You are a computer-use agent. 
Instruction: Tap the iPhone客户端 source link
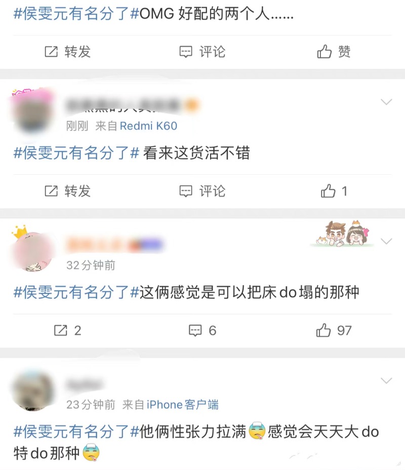click(x=182, y=405)
